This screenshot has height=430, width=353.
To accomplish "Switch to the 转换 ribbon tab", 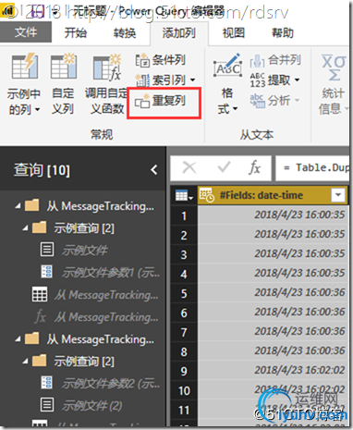I will coord(125,32).
